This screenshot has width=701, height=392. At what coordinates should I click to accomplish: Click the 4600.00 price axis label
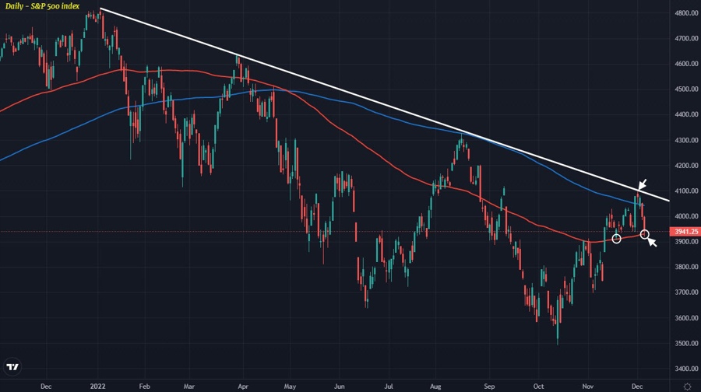(686, 64)
